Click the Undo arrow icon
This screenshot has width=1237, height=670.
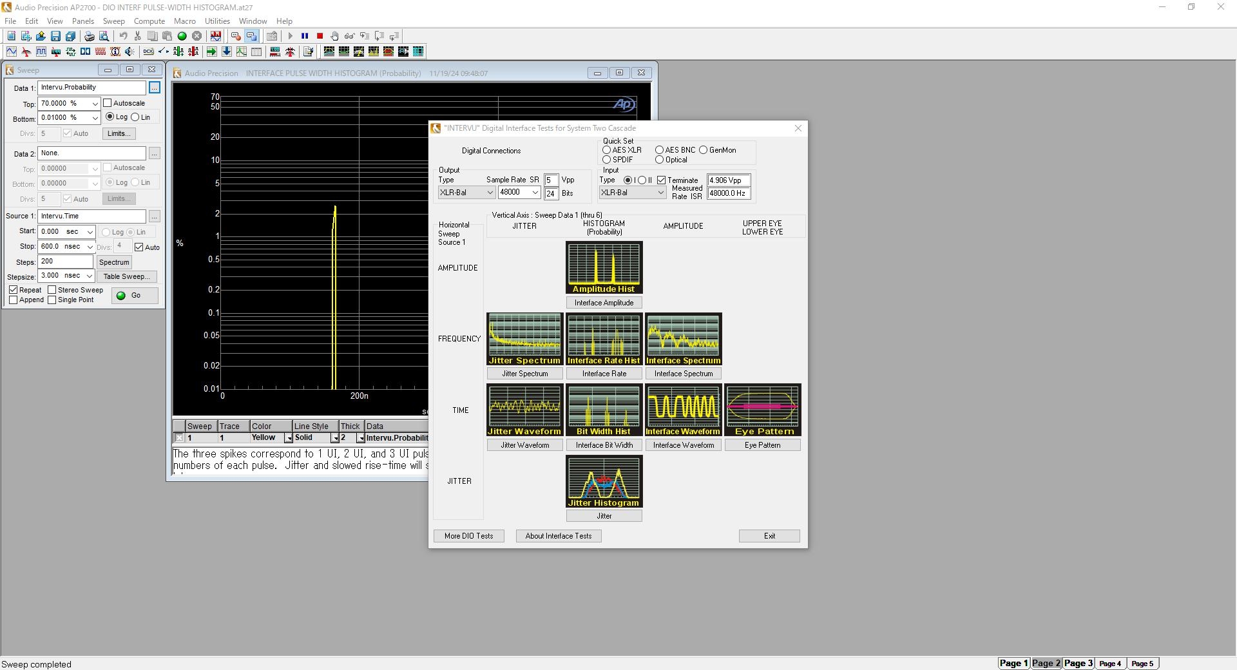[123, 36]
